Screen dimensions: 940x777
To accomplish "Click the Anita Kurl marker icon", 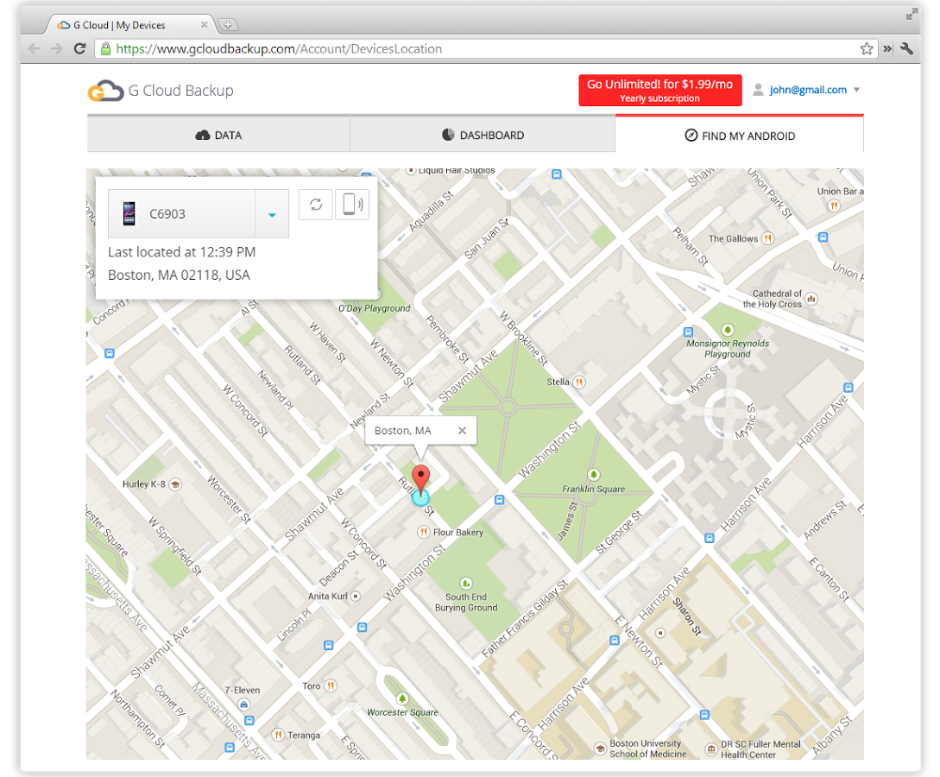I will tap(356, 596).
